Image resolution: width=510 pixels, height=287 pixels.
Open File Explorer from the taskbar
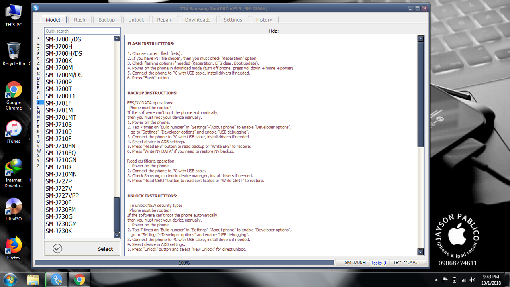pyautogui.click(x=33, y=280)
